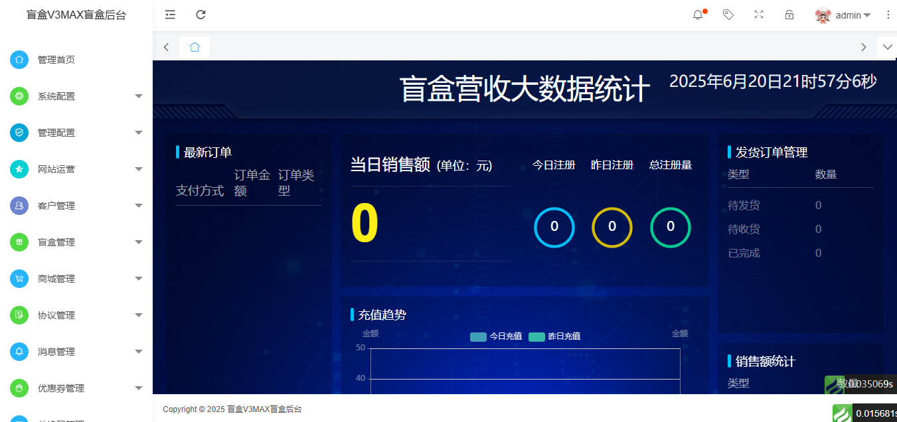
Task: Open notifications bell in top bar
Action: tap(698, 15)
